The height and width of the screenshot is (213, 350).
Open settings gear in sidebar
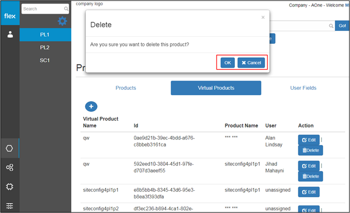tap(62, 21)
